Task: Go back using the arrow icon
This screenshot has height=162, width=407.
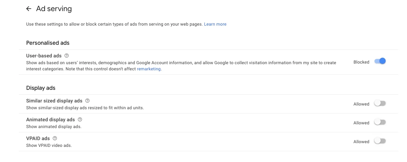Action: click(x=29, y=9)
